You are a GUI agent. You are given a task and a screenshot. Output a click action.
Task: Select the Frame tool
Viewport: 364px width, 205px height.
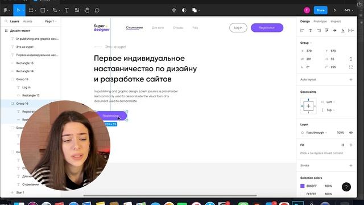[31, 10]
